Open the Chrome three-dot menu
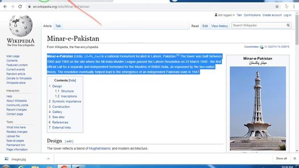Viewport: 299px width, 168px height. pyautogui.click(x=294, y=7)
